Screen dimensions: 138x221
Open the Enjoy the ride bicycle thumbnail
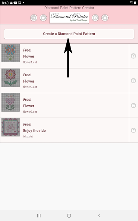(10, 127)
